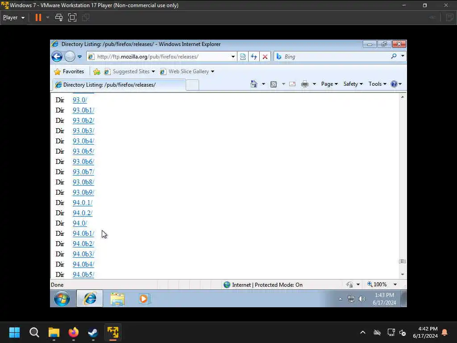Click the Windows 7 network tray icon
457x343 pixels.
[x=351, y=299]
